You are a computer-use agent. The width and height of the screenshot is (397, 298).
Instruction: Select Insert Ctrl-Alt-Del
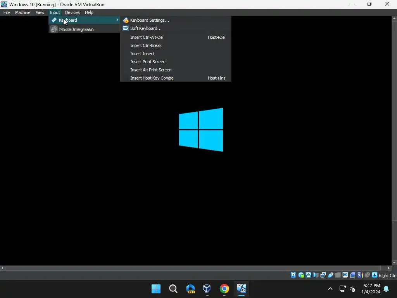click(176, 37)
